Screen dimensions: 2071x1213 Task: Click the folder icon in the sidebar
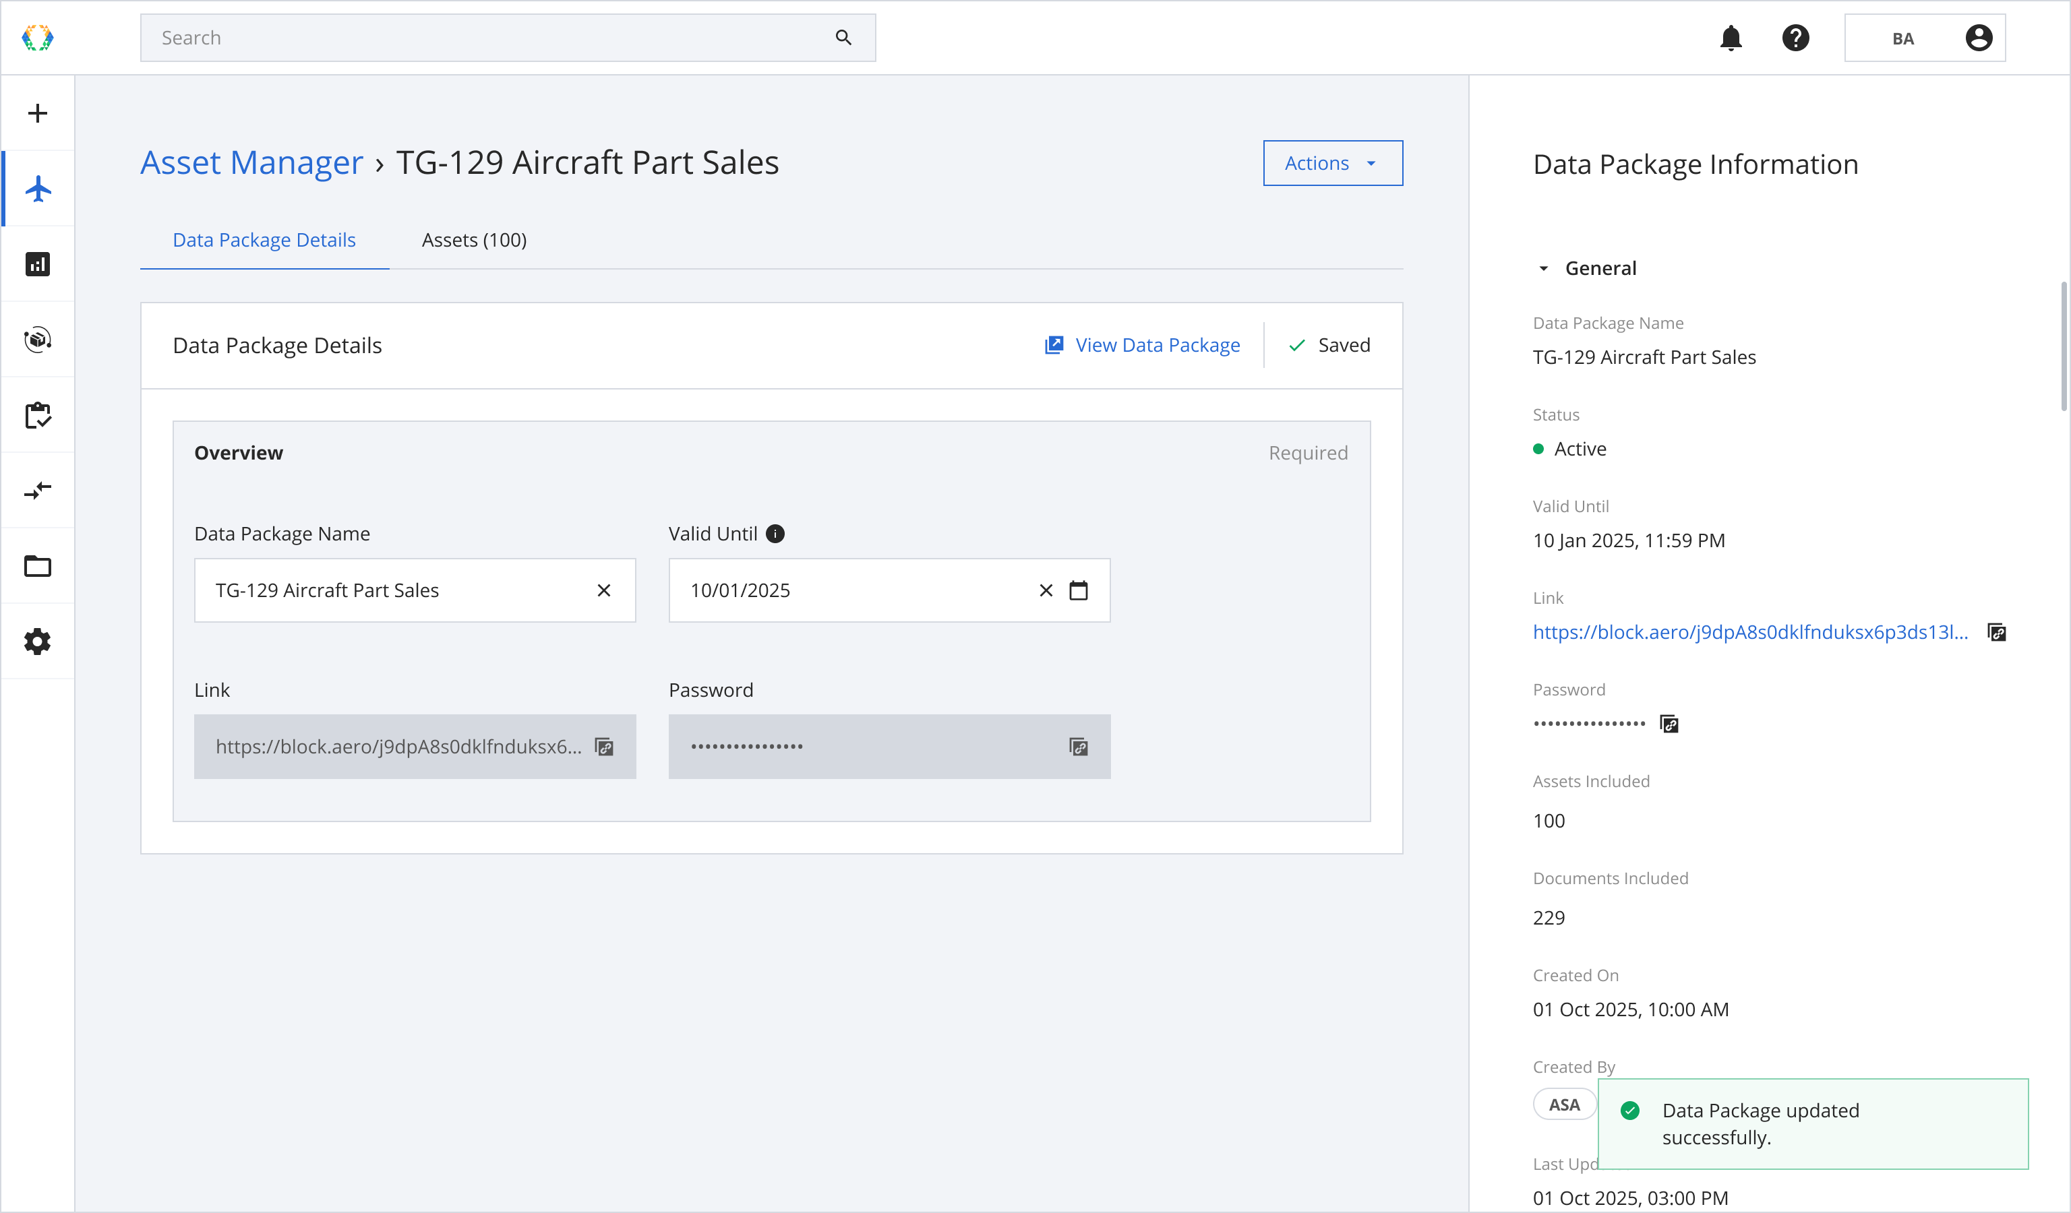(38, 567)
